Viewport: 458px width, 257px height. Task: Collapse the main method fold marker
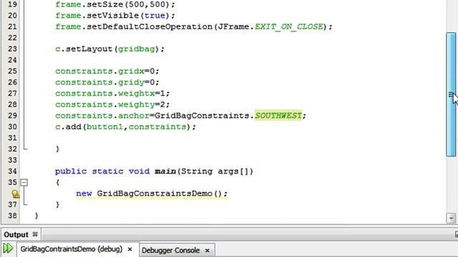[x=24, y=183]
